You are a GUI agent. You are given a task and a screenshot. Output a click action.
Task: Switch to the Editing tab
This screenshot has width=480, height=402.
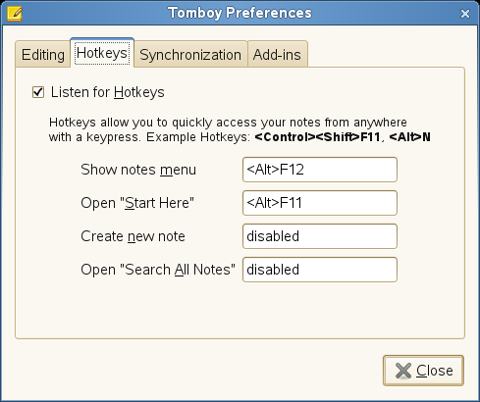[43, 55]
